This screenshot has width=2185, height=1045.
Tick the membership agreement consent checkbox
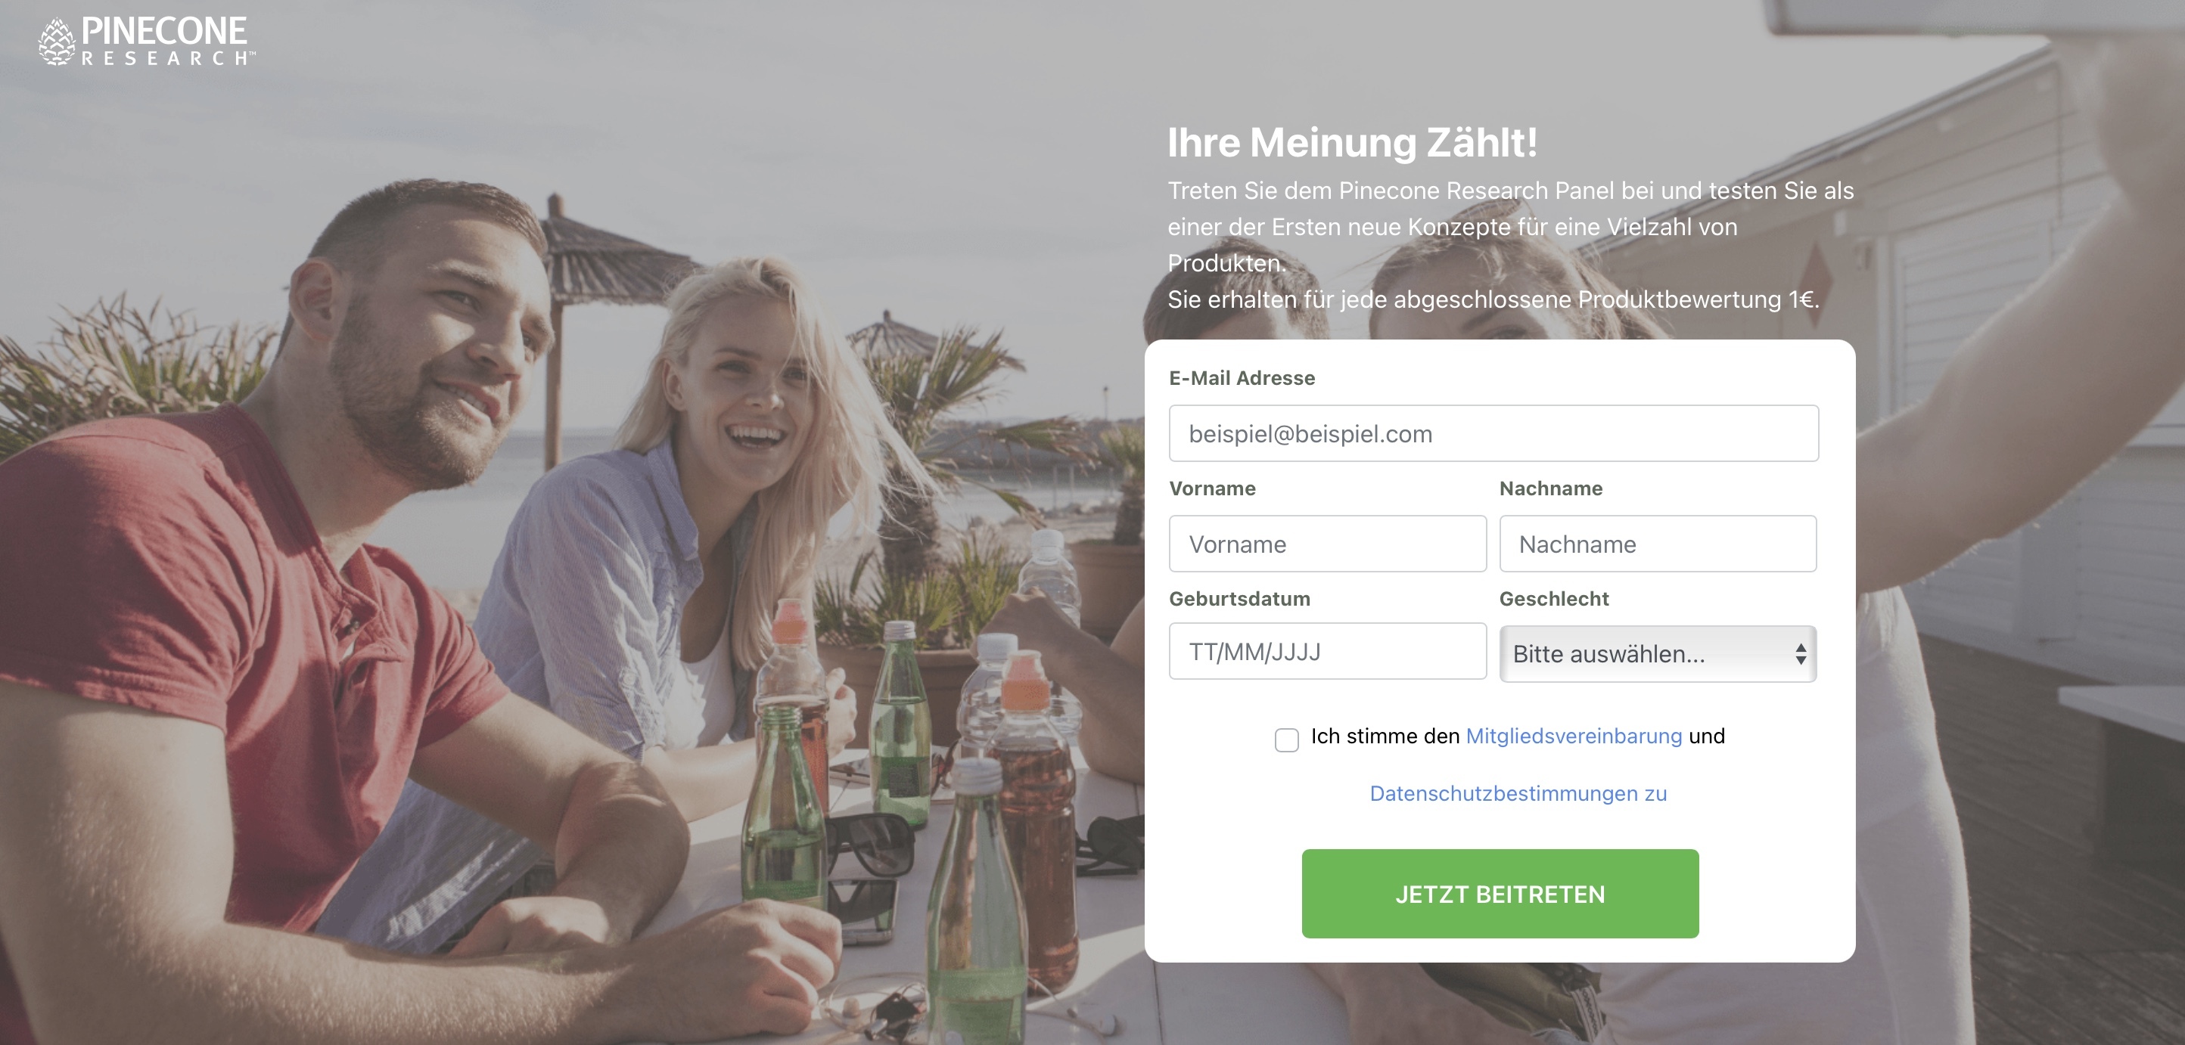1286,739
